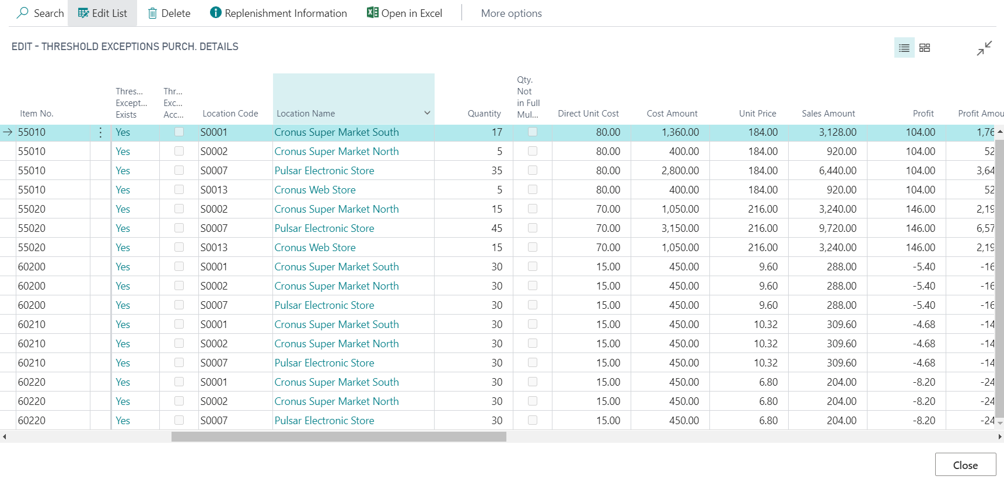Switch to list view layout icon
This screenshot has height=483, width=1004.
[904, 48]
